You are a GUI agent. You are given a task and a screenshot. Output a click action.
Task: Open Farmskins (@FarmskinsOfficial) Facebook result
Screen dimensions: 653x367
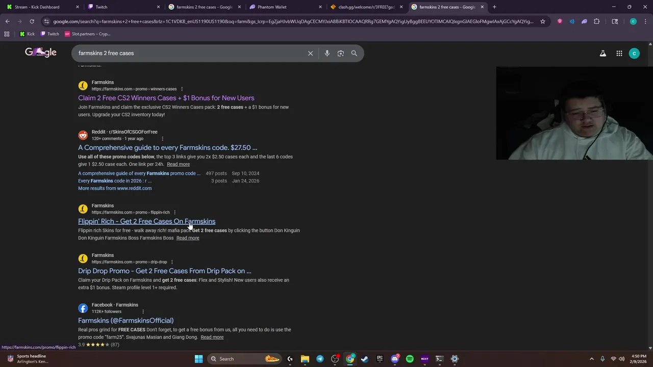pos(125,321)
